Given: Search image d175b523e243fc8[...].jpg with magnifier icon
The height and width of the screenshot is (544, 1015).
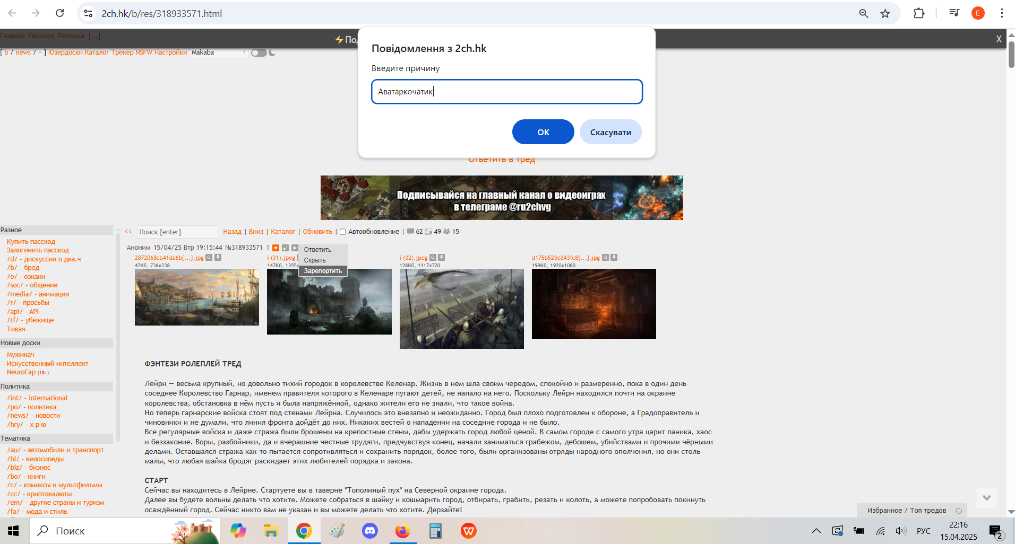Looking at the screenshot, I should point(605,258).
